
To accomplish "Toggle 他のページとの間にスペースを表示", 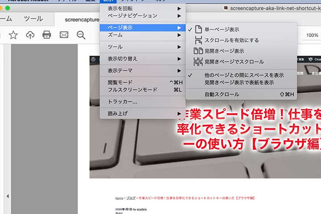I will [x=242, y=75].
